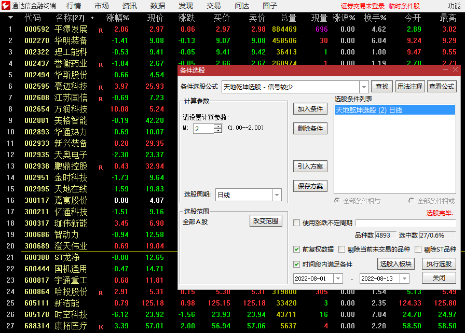The height and width of the screenshot is (333, 465).
Task: Sort by the 总量 column header
Action: (288, 18)
